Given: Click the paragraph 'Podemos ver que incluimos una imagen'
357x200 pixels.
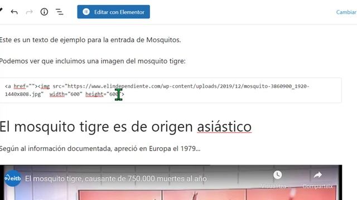Looking at the screenshot, I should click(93, 61).
